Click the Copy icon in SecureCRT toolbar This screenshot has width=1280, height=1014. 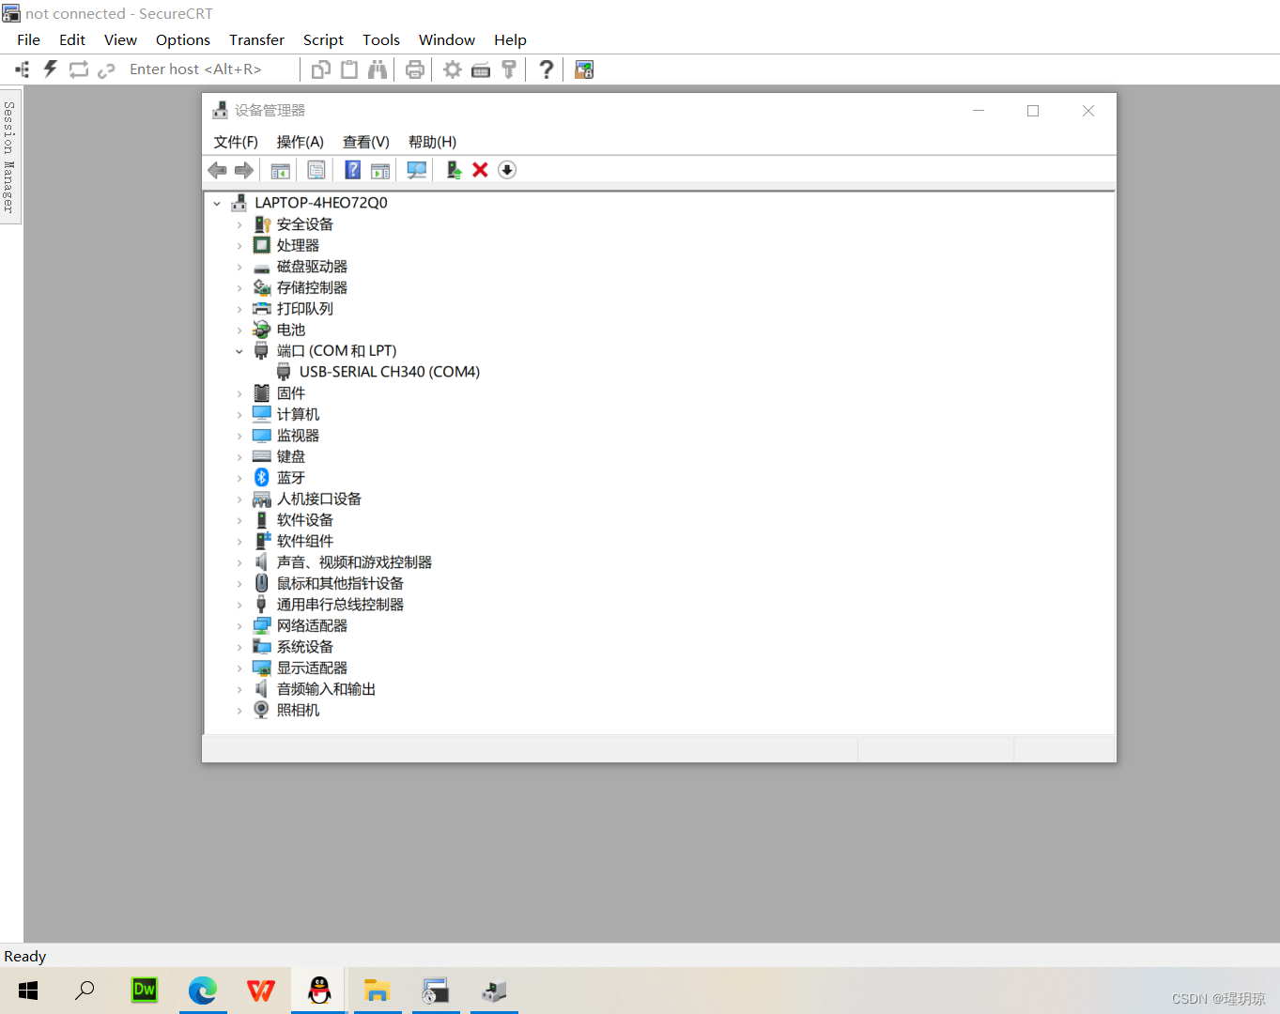click(321, 69)
